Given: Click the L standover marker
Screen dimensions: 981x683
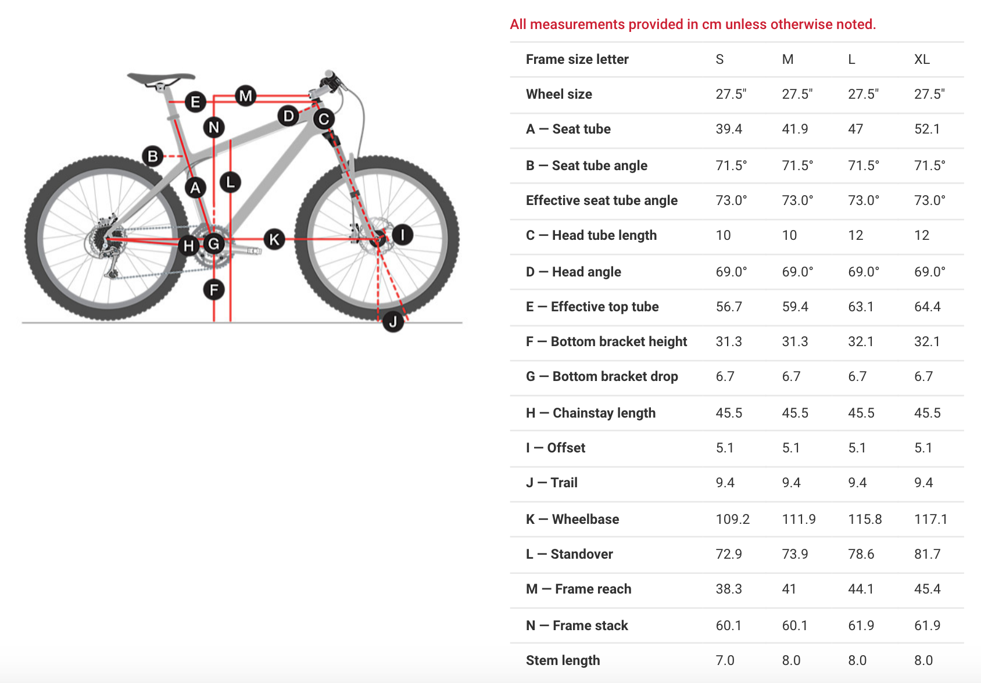Looking at the screenshot, I should coord(230,182).
